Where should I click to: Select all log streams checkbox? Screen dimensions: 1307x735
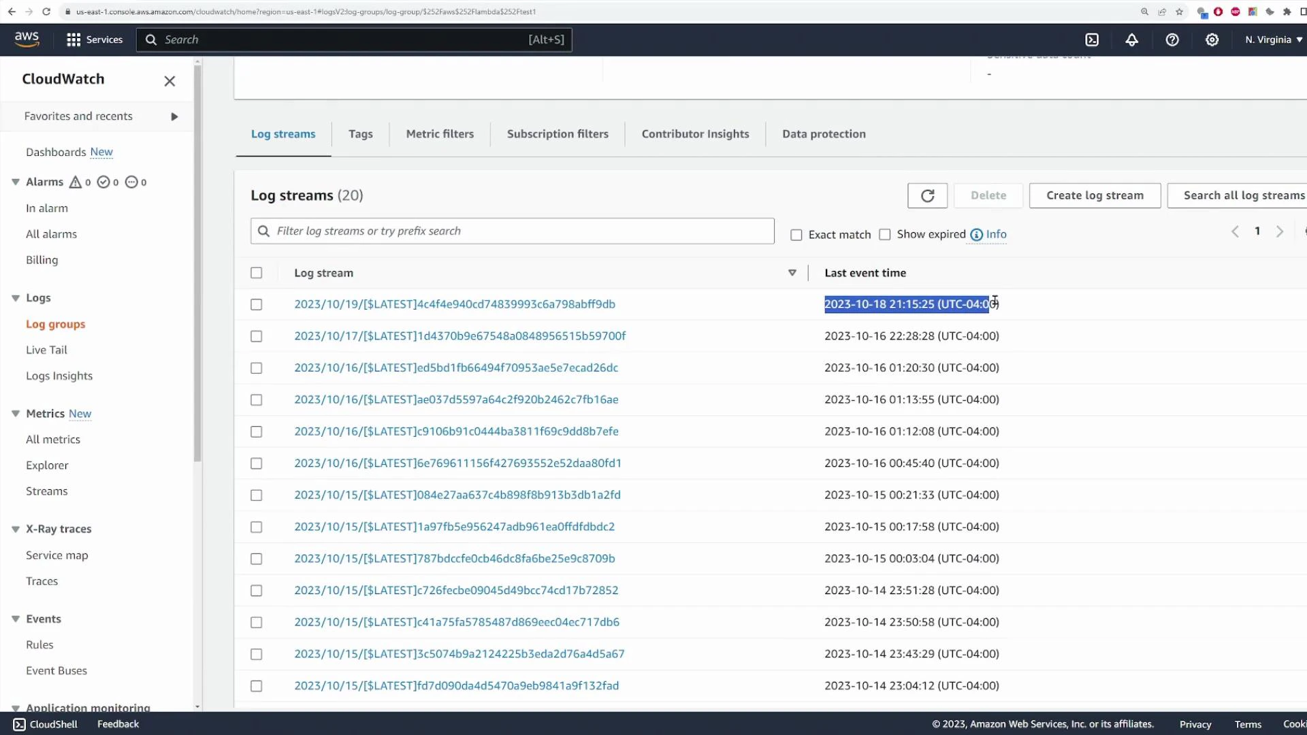[256, 272]
